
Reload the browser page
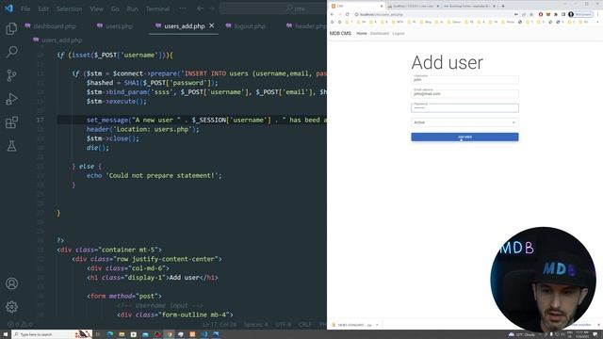pos(348,14)
